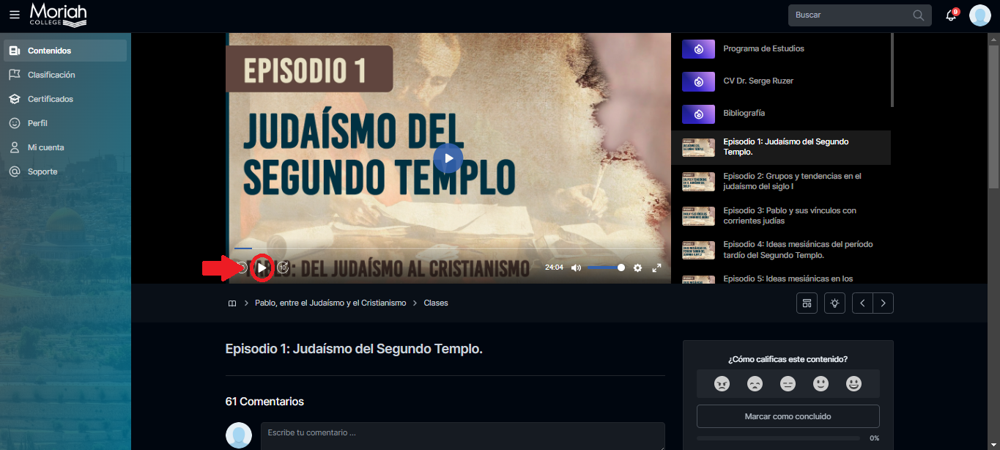The width and height of the screenshot is (1000, 450).
Task: Open the course breadcrumb Pablo, entre el Judaísmo
Action: pyautogui.click(x=330, y=303)
